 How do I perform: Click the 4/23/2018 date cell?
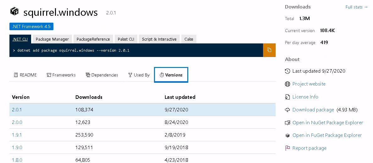176,160
